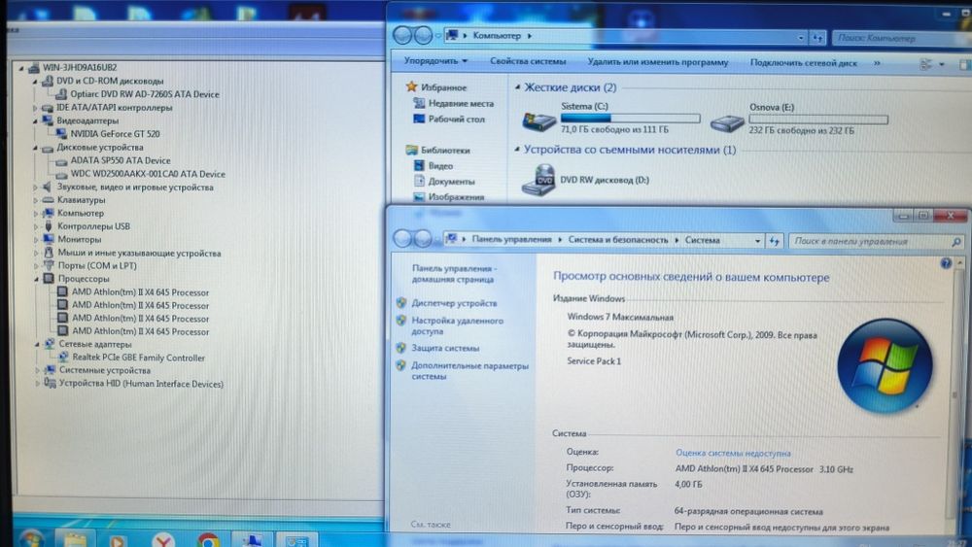
Task: Collapse the DVD и CD-ROM дисководы node
Action: pos(35,82)
